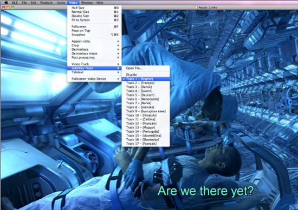
Task: Open the Window menu
Action: click(87, 3)
